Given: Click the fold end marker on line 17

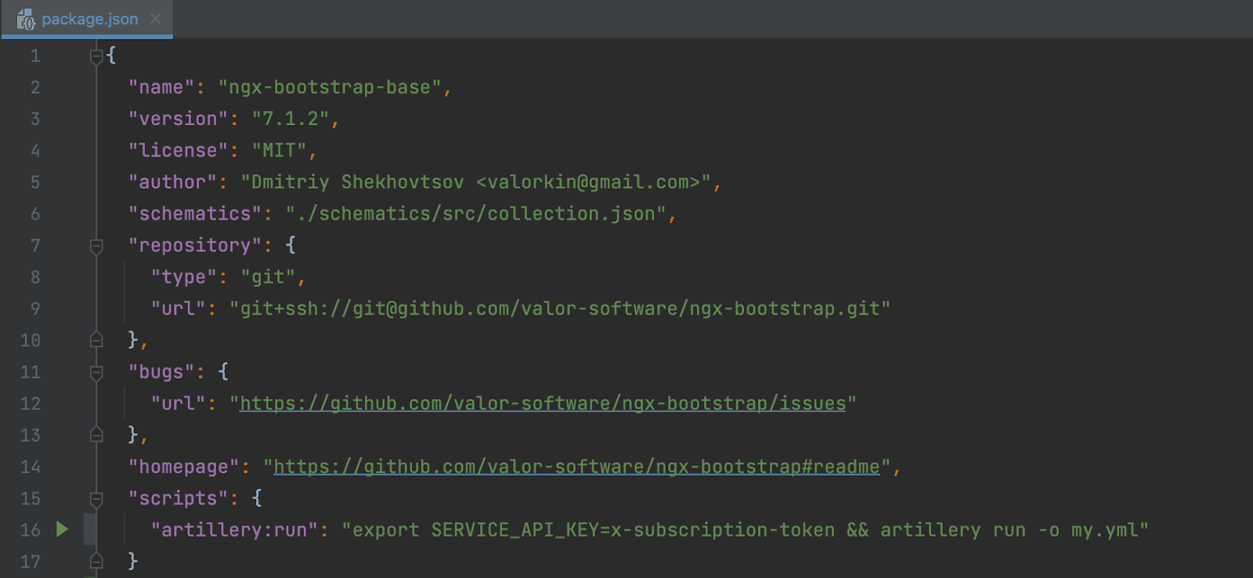Looking at the screenshot, I should pyautogui.click(x=96, y=561).
